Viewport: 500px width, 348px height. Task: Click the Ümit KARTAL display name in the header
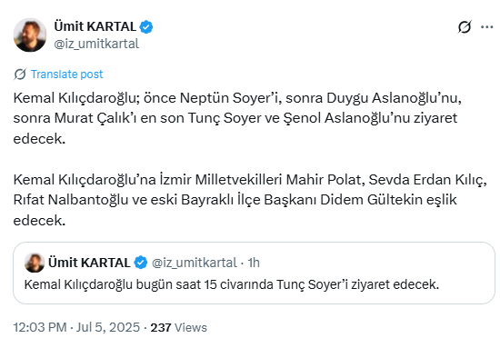pos(95,26)
